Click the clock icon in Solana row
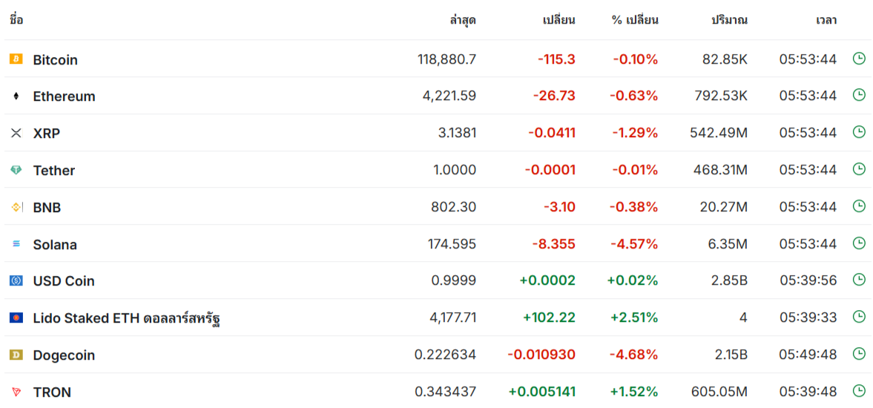The height and width of the screenshot is (408, 873). click(x=859, y=243)
